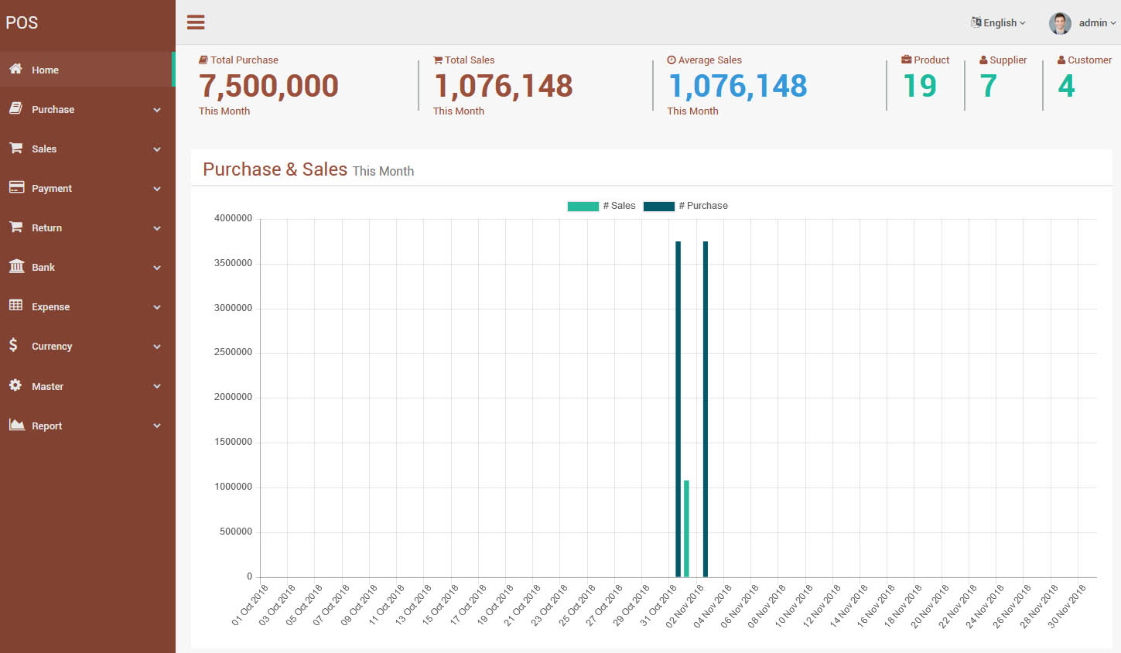The image size is (1121, 653).
Task: Click the Expense table icon
Action: coord(15,306)
